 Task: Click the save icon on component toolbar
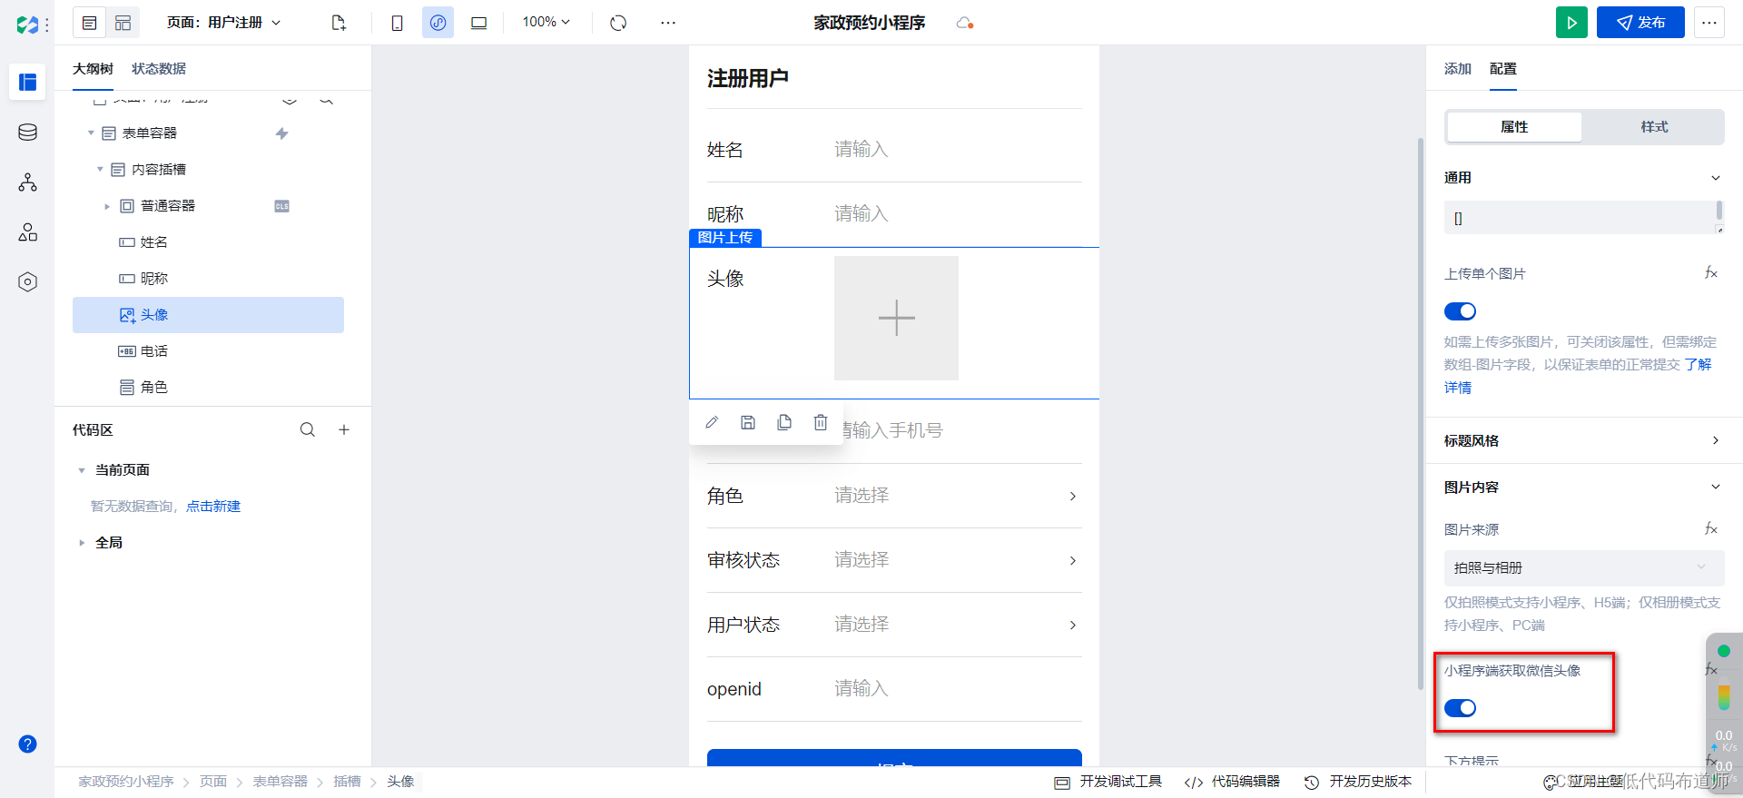point(748,422)
